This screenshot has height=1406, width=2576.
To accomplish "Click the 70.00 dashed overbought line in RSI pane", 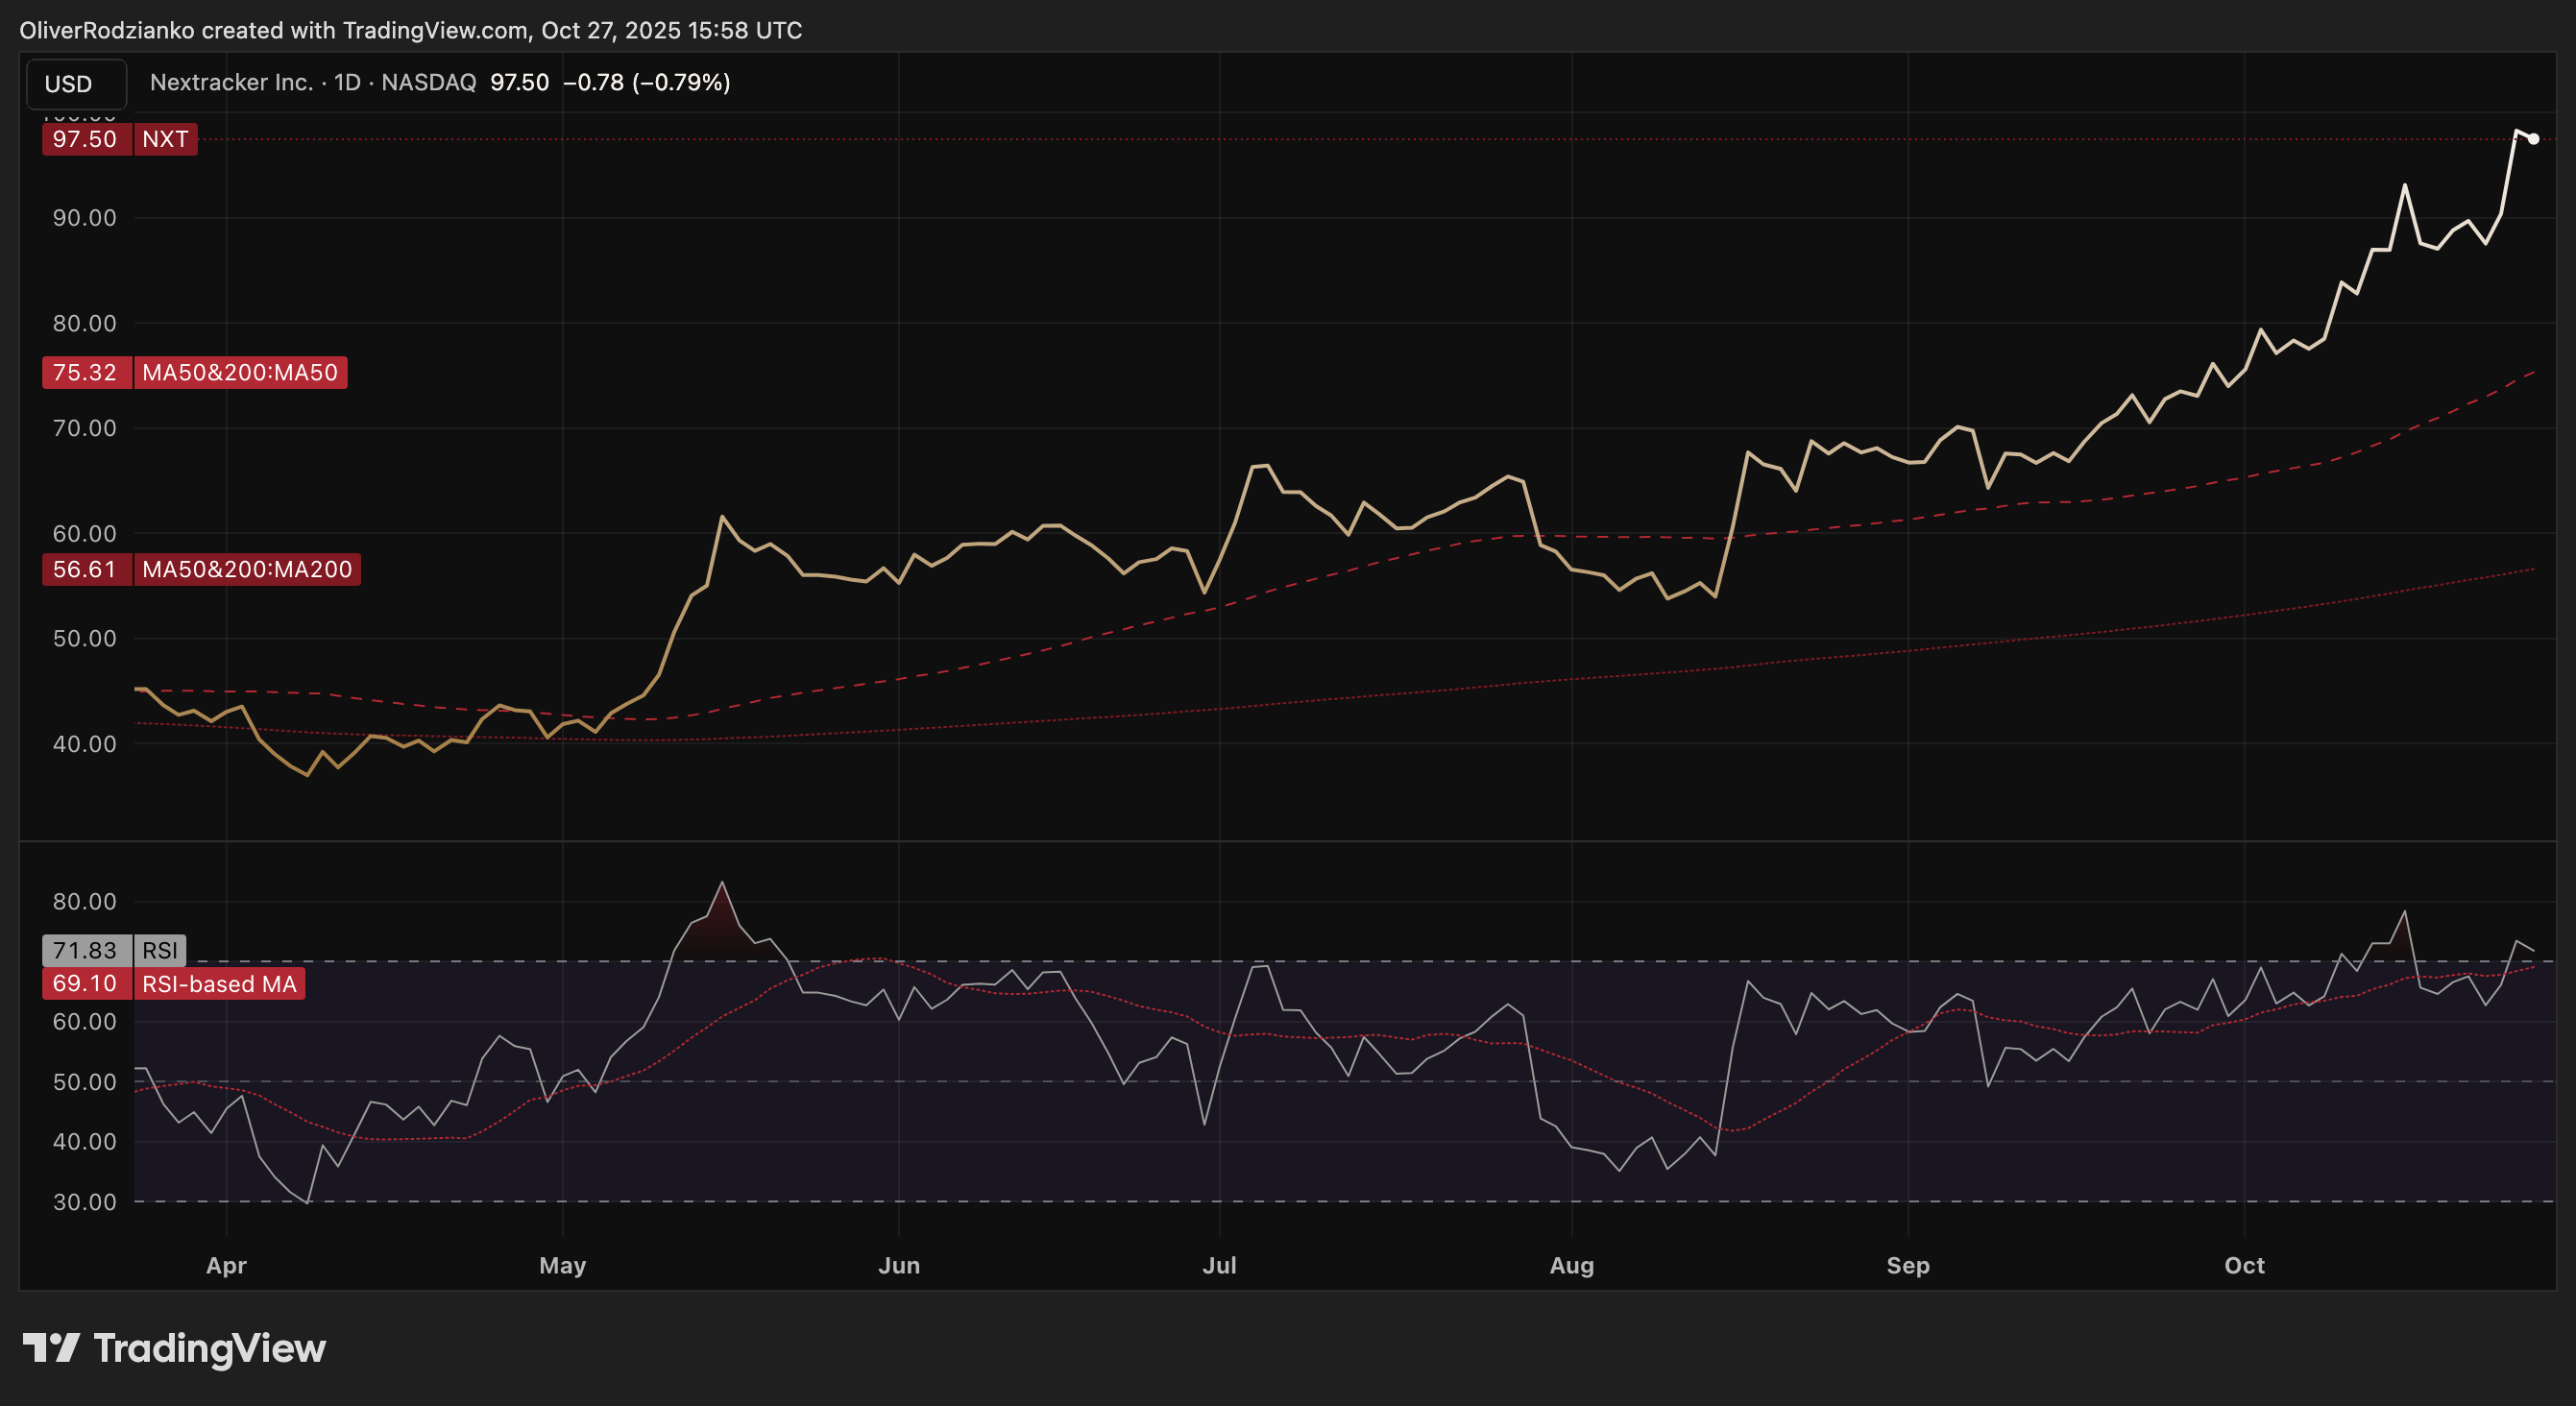I will (x=1300, y=963).
